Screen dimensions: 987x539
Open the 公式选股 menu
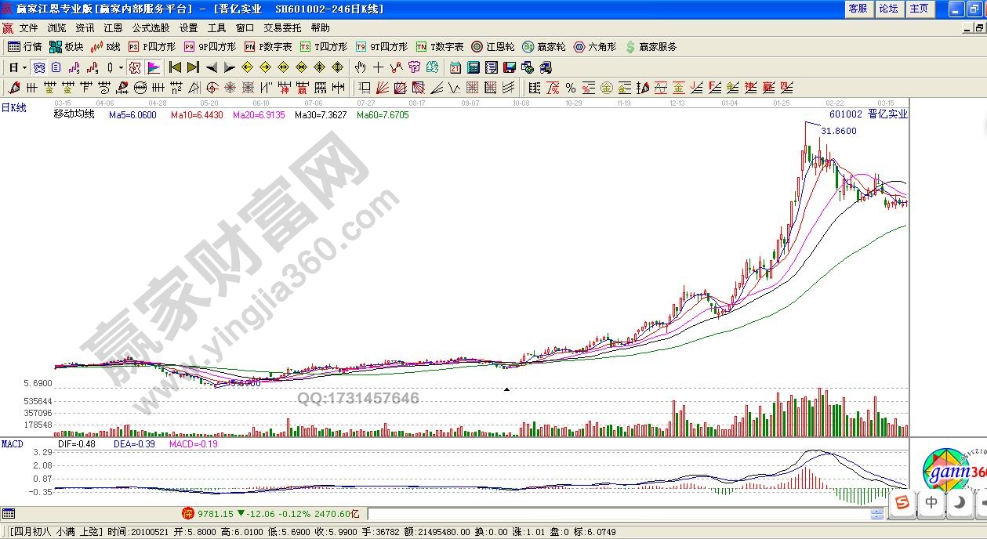(x=151, y=28)
